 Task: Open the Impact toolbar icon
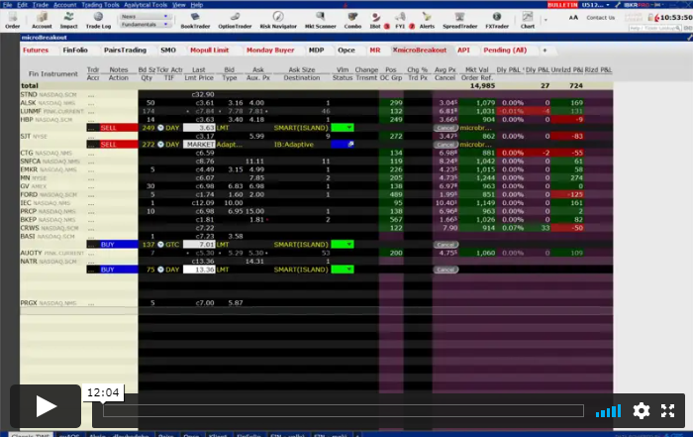pyautogui.click(x=68, y=21)
